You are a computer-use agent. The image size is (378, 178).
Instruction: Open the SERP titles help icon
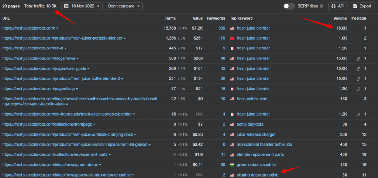322,6
